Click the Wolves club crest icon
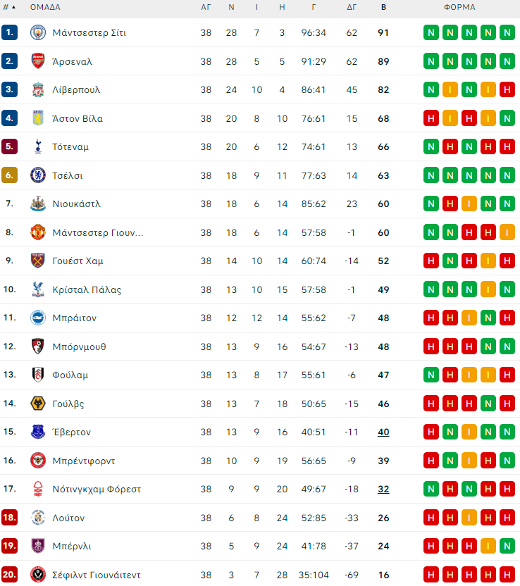 pos(37,404)
